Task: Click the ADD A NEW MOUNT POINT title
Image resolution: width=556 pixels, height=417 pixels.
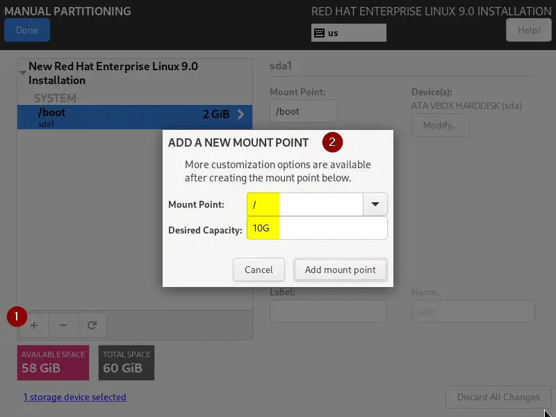Action: (x=238, y=142)
